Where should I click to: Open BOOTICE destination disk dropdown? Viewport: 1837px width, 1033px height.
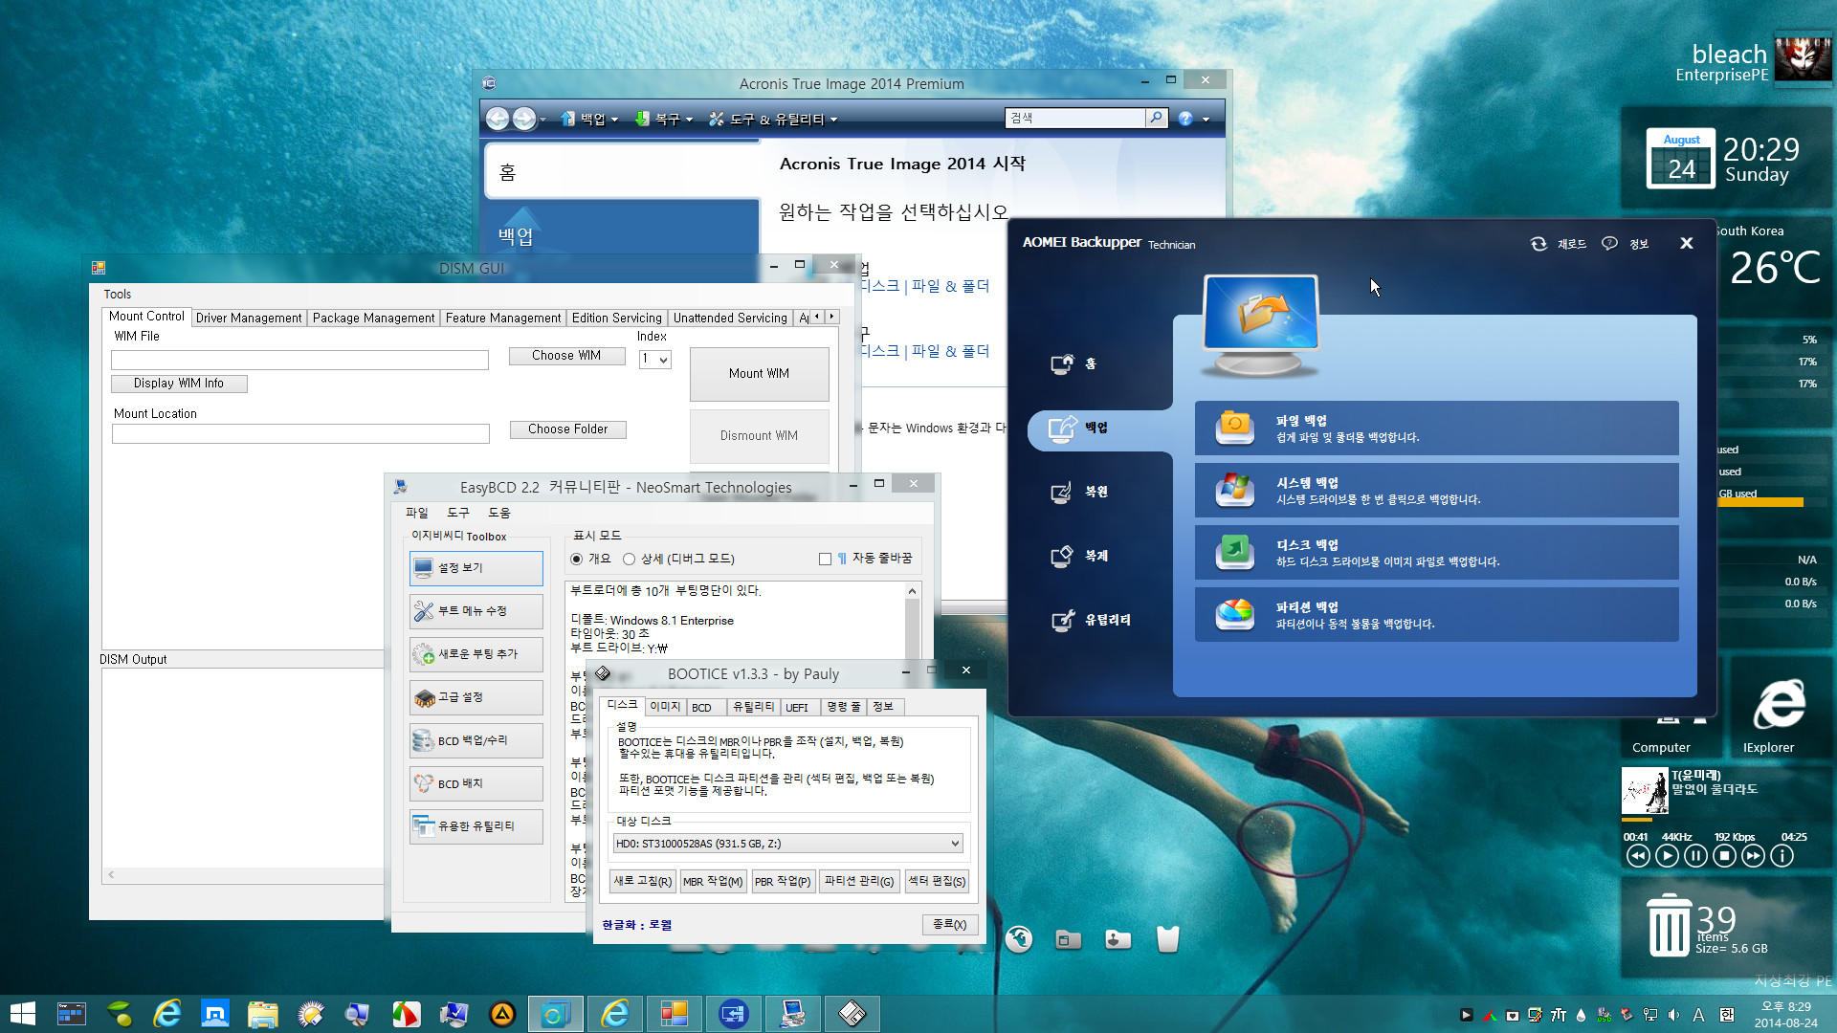786,844
